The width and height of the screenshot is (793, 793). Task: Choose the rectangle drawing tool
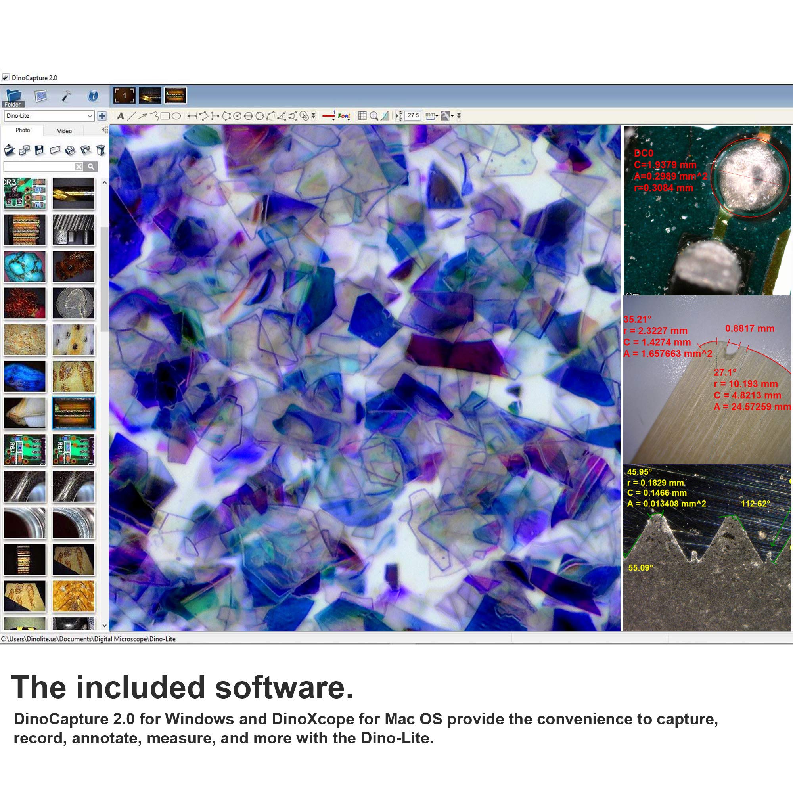(x=165, y=116)
